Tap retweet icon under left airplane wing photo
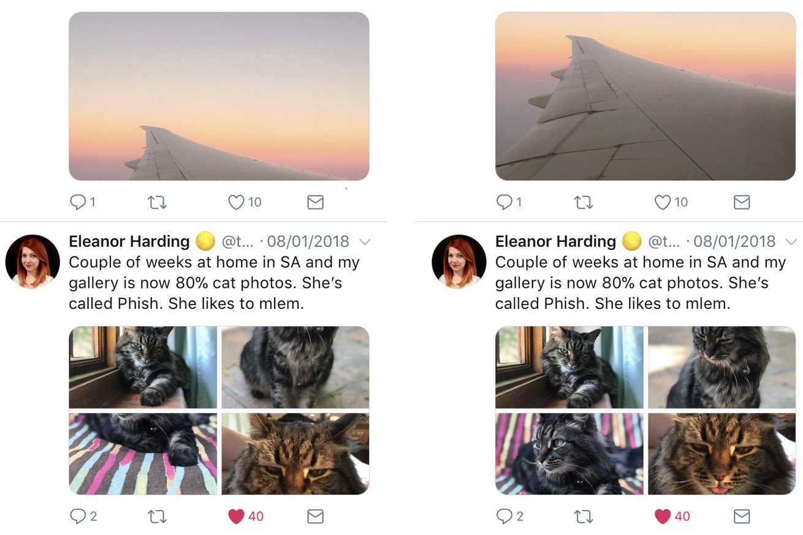The height and width of the screenshot is (535, 803). (158, 202)
